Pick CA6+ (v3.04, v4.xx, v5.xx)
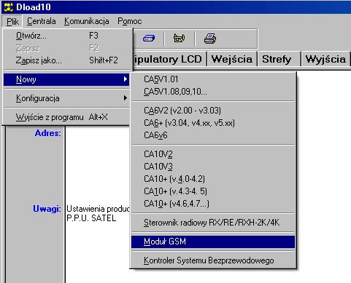This screenshot has height=283, width=351. click(213, 123)
